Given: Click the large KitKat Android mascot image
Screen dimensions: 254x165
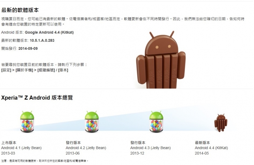Looking at the screenshot, I should 161,60.
